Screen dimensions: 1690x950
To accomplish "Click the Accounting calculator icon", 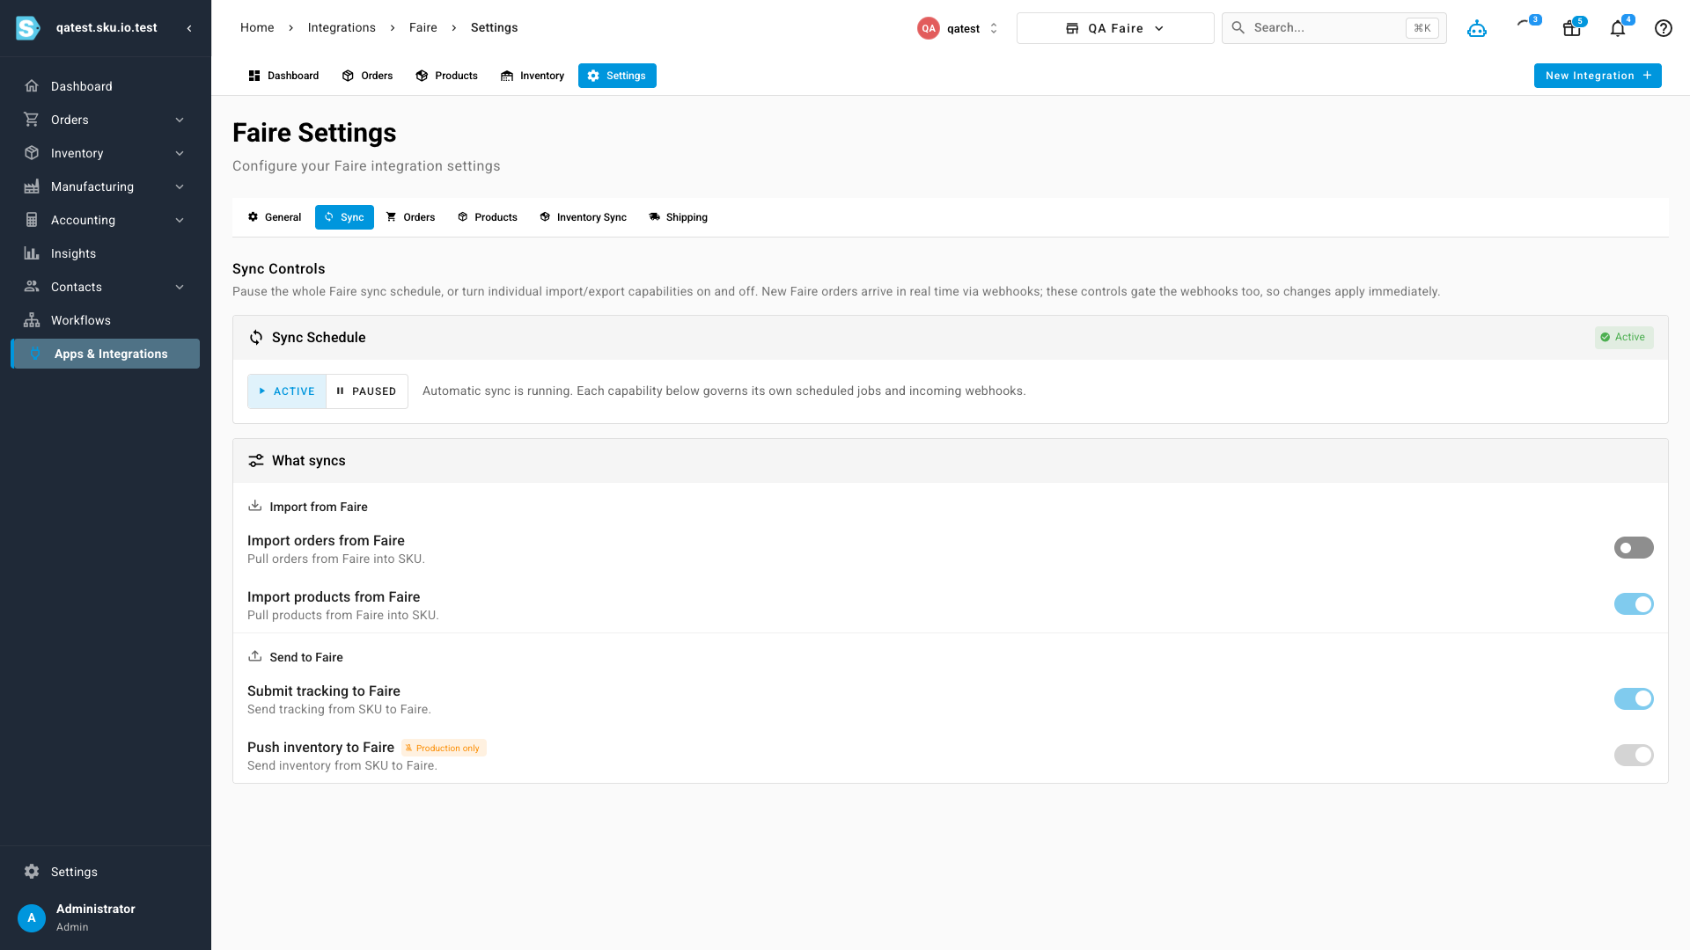I will (32, 220).
